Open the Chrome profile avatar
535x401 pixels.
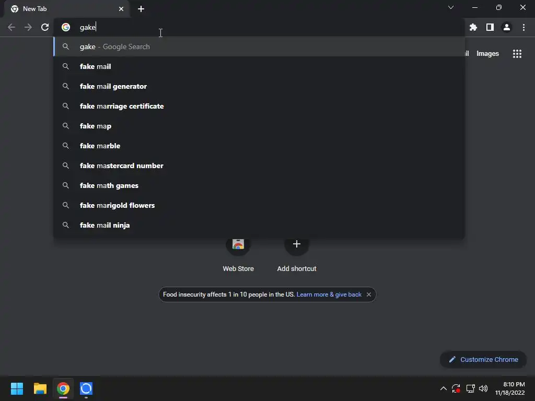507,27
